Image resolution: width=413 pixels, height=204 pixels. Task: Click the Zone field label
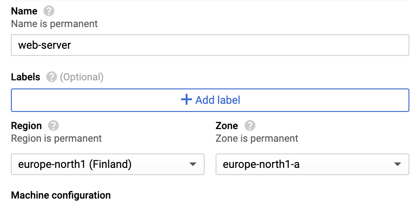point(228,126)
